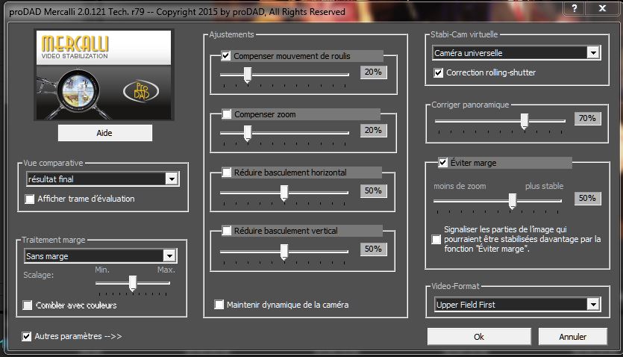Open the Vue comparative résultat final dropdown
This screenshot has width=623, height=357.
click(x=103, y=179)
